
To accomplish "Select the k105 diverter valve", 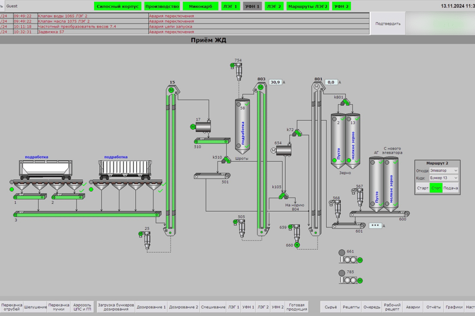I will coord(283,196).
